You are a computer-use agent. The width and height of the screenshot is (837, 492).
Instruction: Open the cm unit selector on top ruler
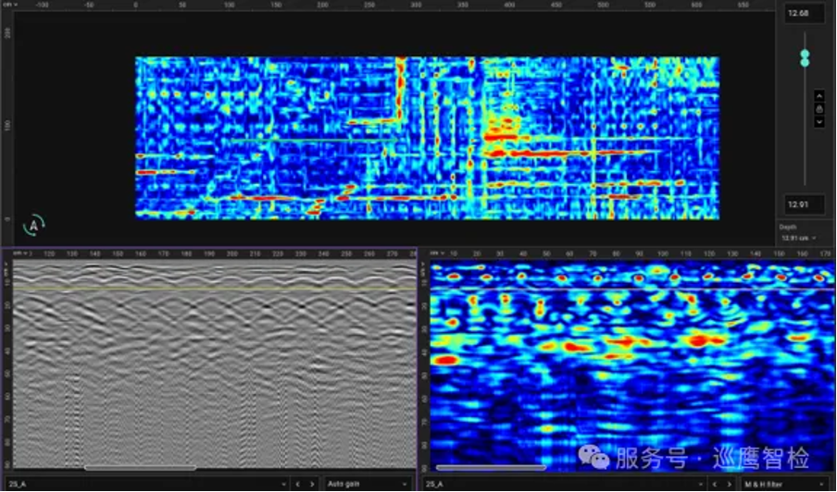click(x=8, y=5)
